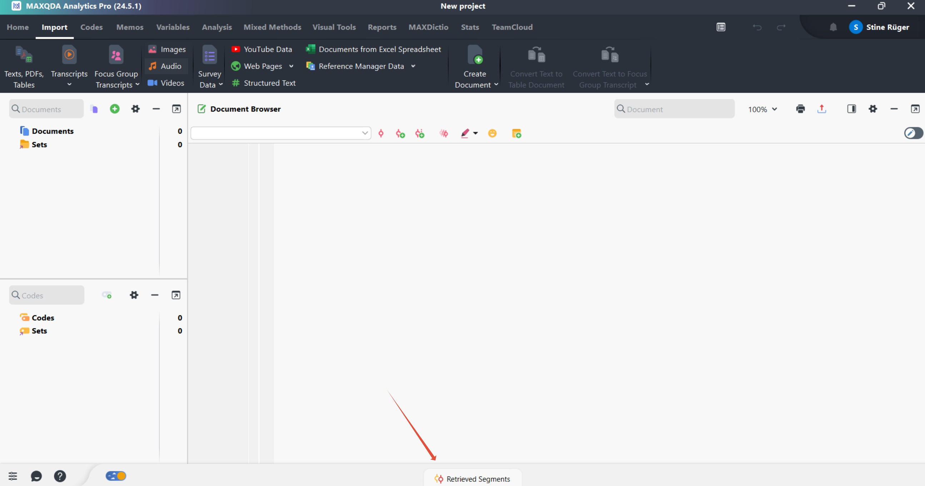Open Code System settings gear

coord(134,295)
